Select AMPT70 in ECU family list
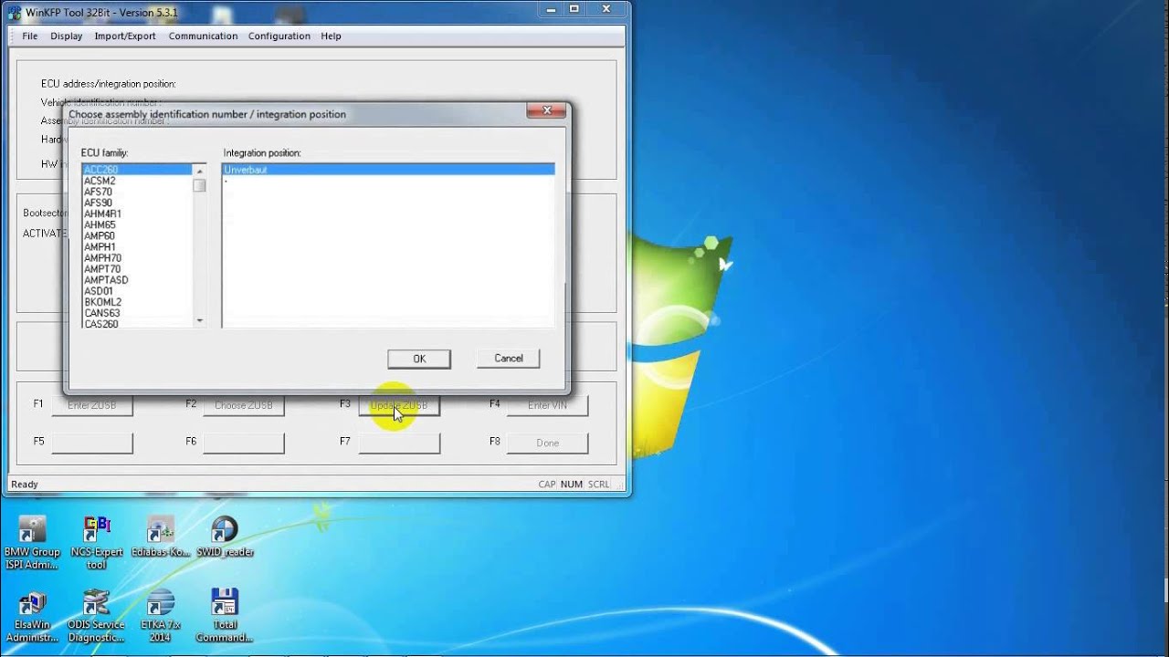 point(137,269)
